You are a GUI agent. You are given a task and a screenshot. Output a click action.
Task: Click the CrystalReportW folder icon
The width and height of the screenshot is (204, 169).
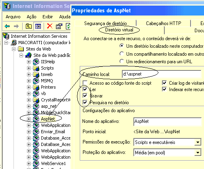pos(36,100)
